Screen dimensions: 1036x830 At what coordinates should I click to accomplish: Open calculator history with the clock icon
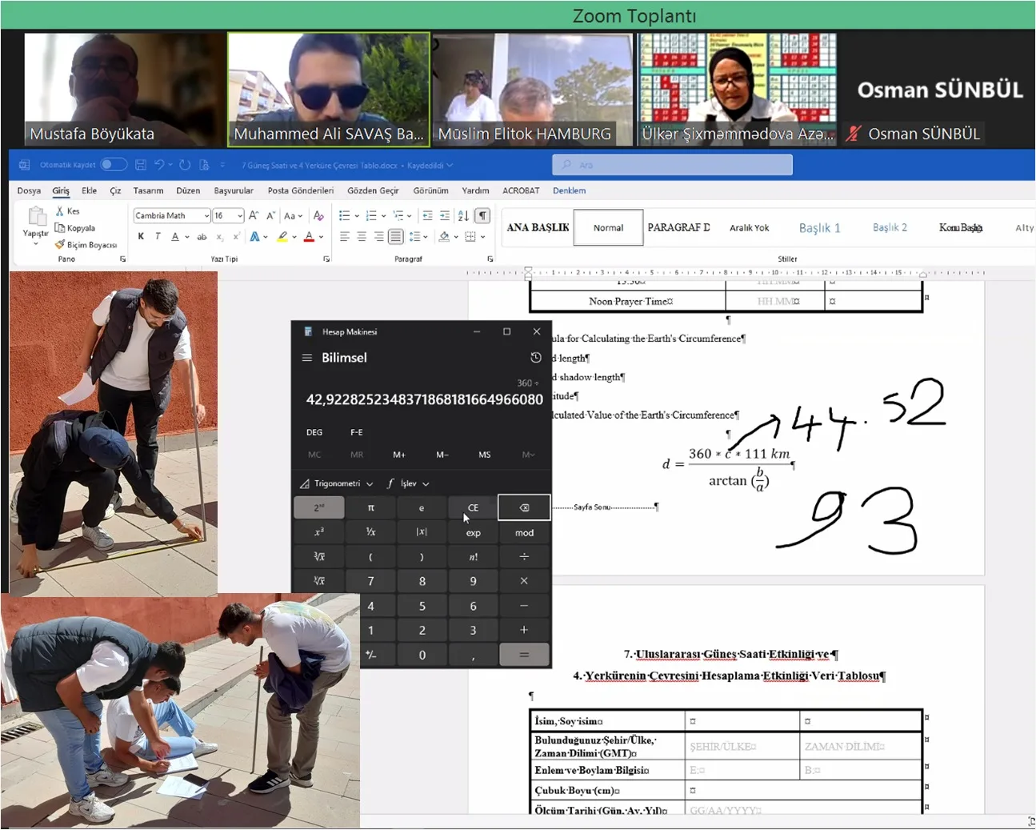click(x=536, y=358)
